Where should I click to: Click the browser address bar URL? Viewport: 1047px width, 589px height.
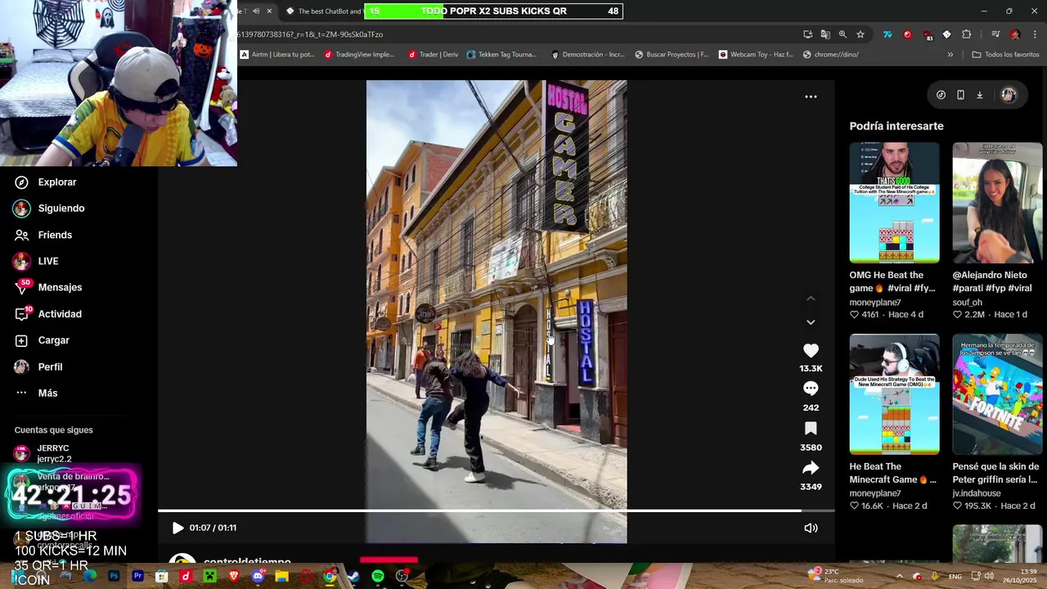pos(310,34)
